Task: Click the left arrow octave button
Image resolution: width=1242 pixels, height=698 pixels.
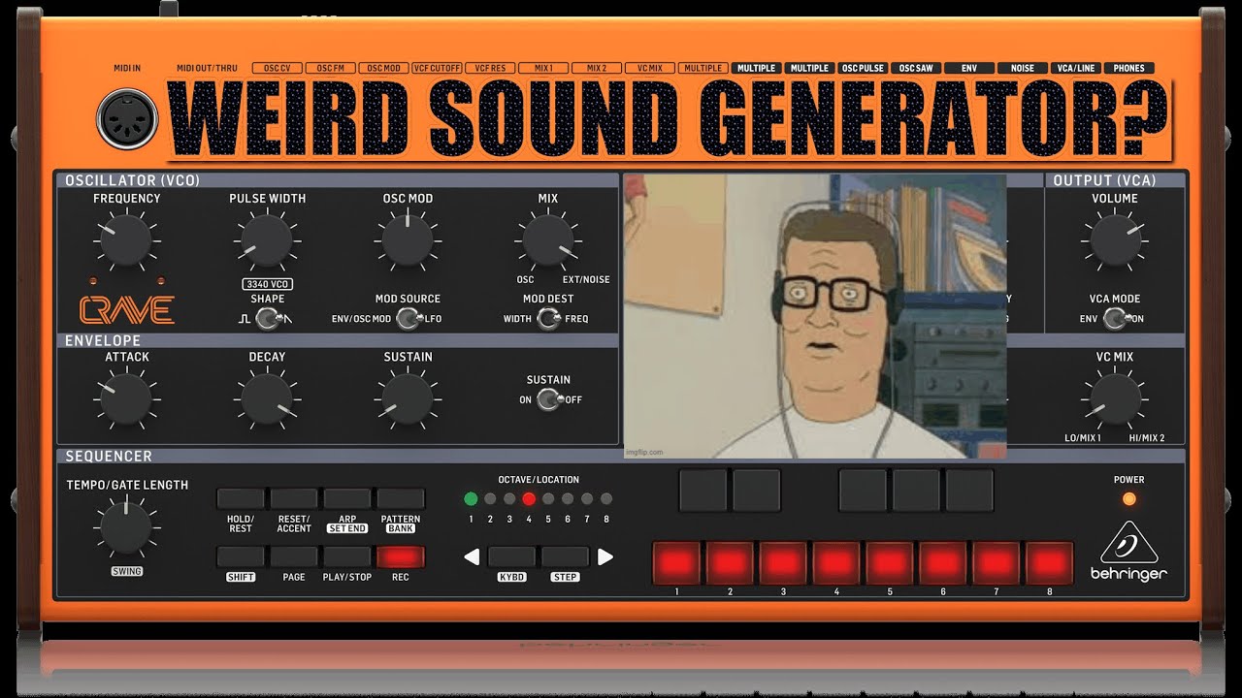Action: coord(472,556)
